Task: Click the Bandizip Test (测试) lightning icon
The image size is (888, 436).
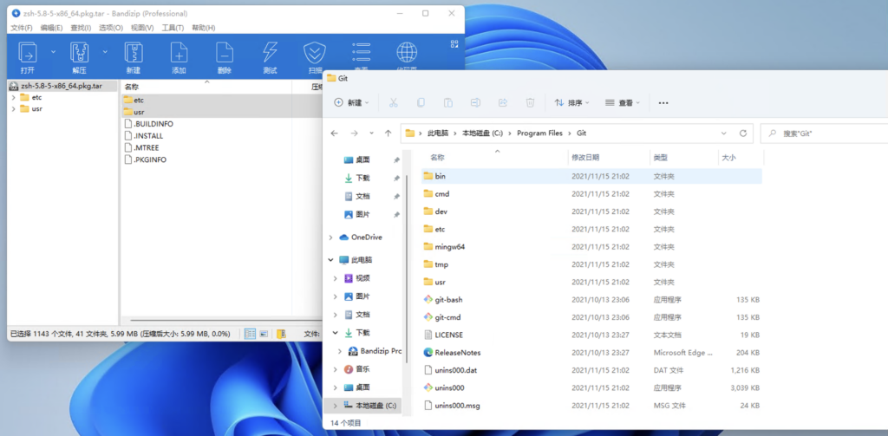Action: tap(270, 53)
